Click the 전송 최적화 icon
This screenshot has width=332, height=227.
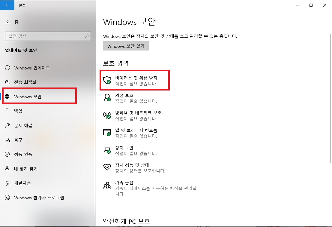click(7, 82)
